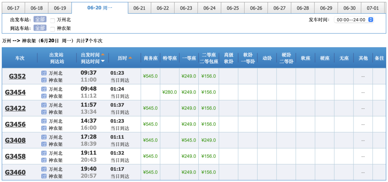The width and height of the screenshot is (388, 182).
Task: Sort by duration using 历时 arrow
Action: (130, 58)
